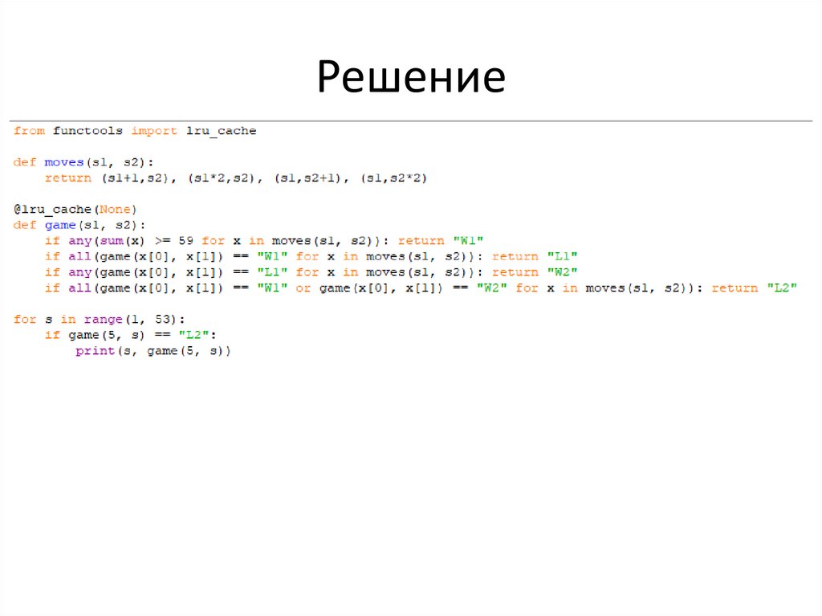822x616 pixels.
Task: Select the None argument inside lru_cache
Action: 115,208
